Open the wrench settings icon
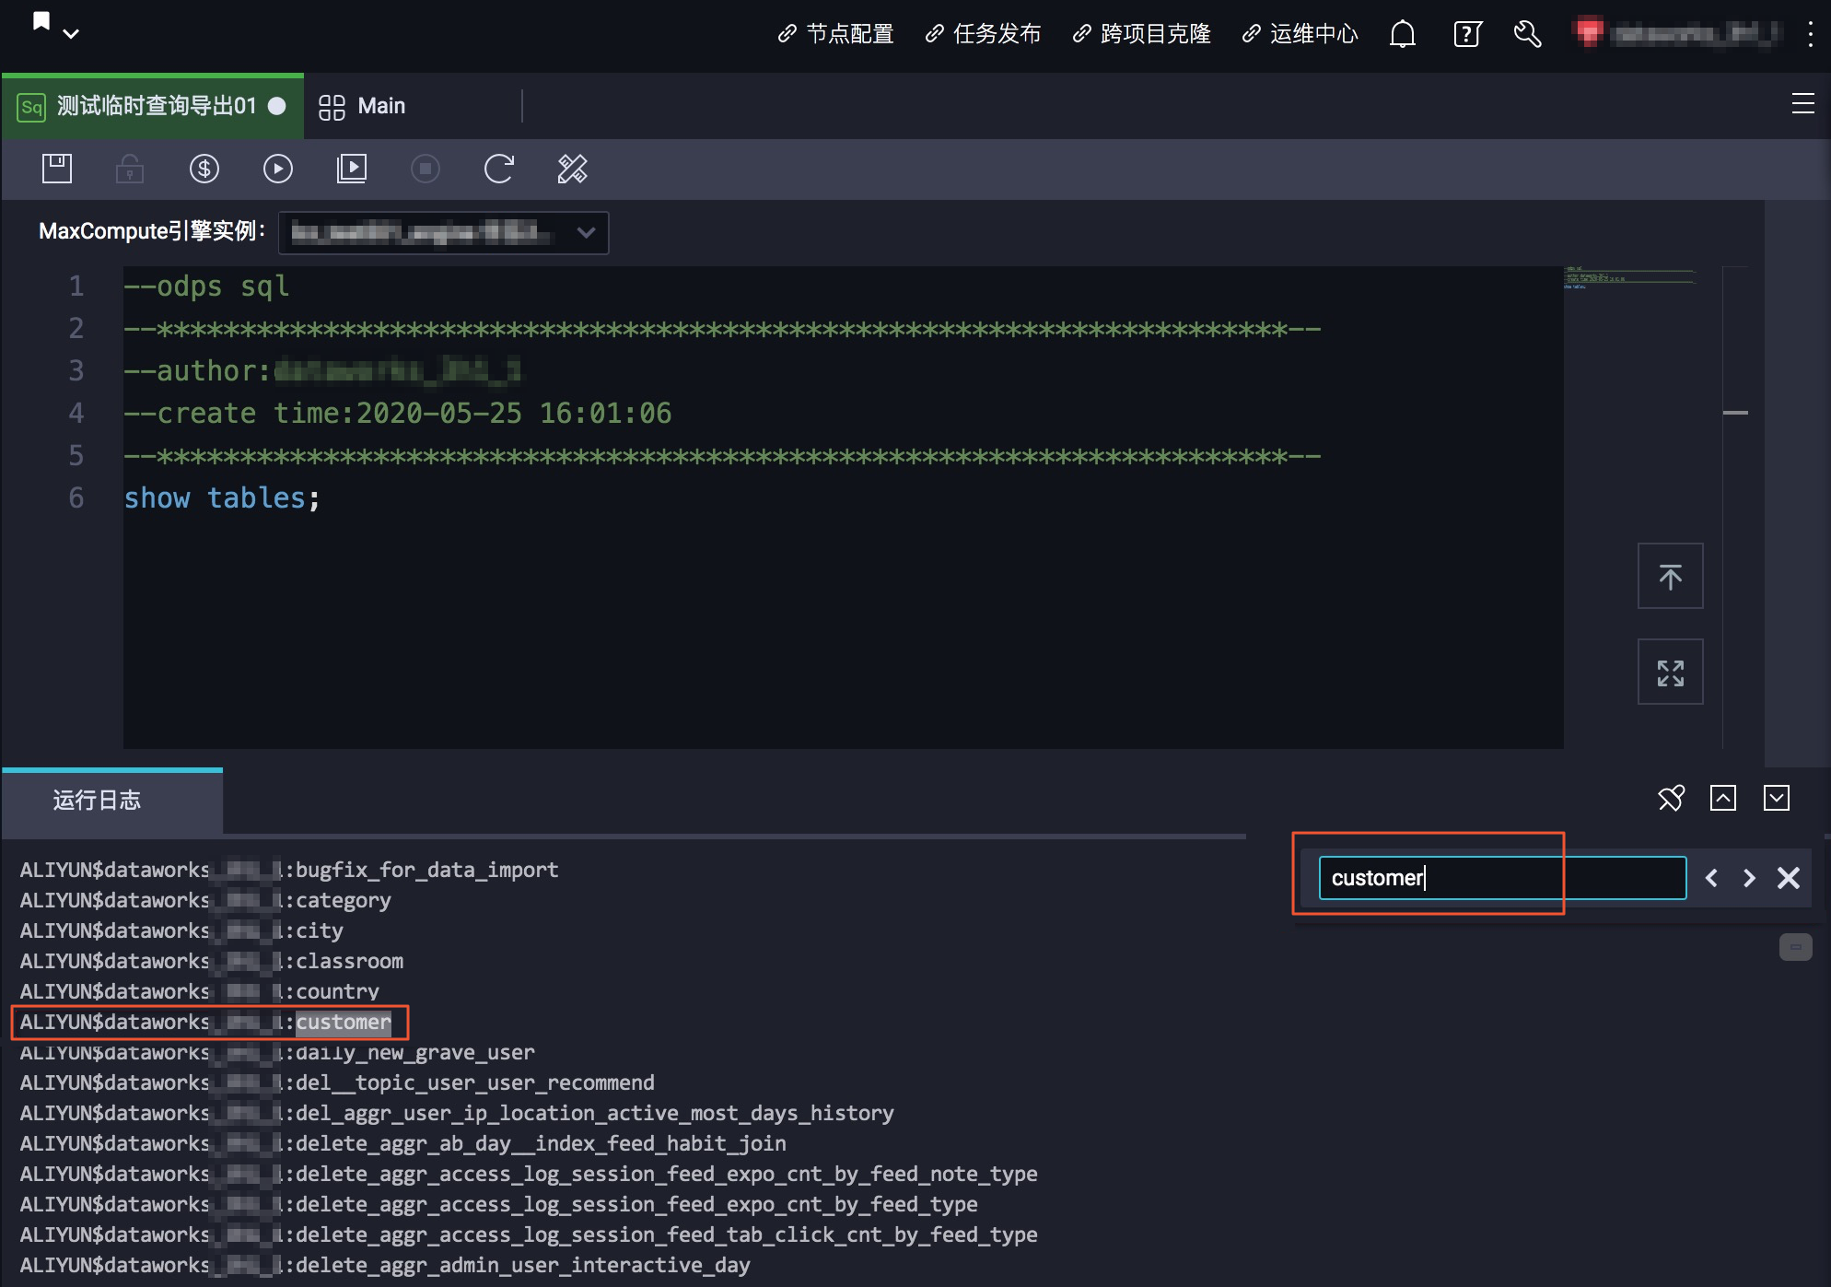 [x=1527, y=34]
